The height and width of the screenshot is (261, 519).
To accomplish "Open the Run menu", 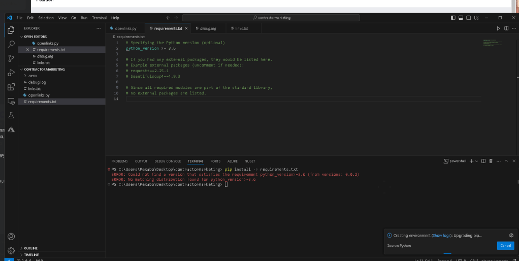I will [x=84, y=18].
